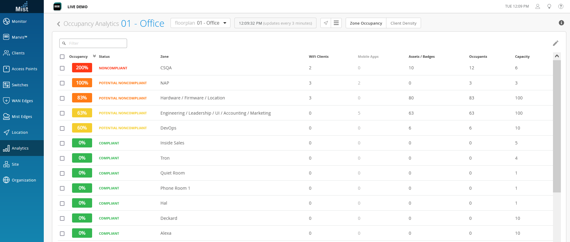Open the floorplan 01 - Office dropdown

tap(200, 23)
